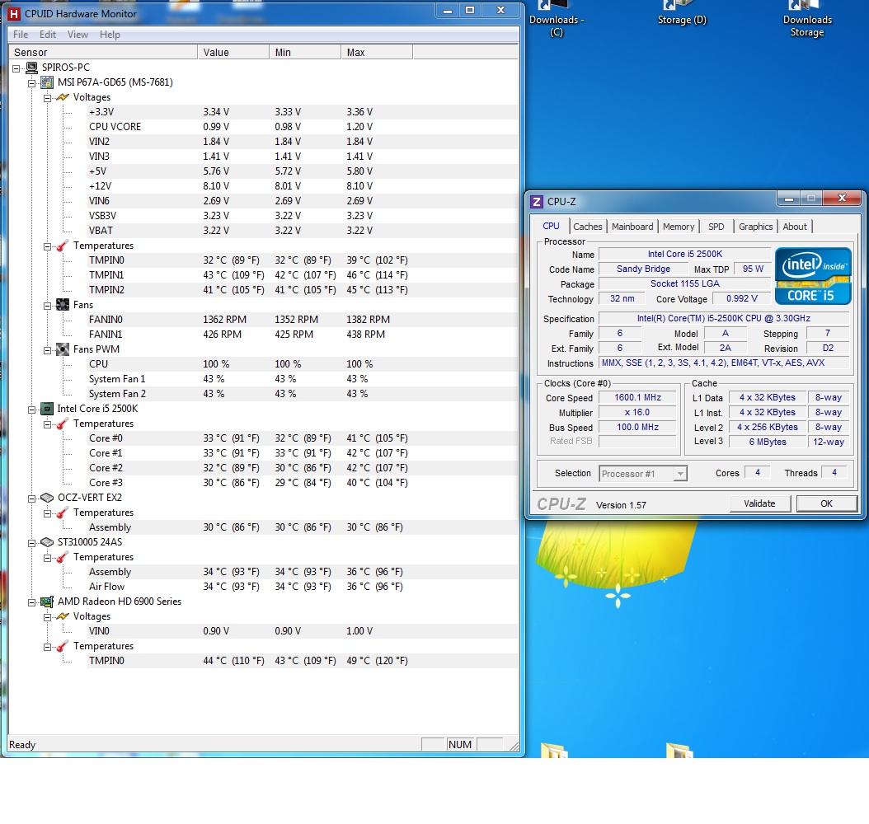Screen dimensions: 869x824
Task: Select the TMPIN1 row under motherboard Temperatures
Action: tap(303, 275)
